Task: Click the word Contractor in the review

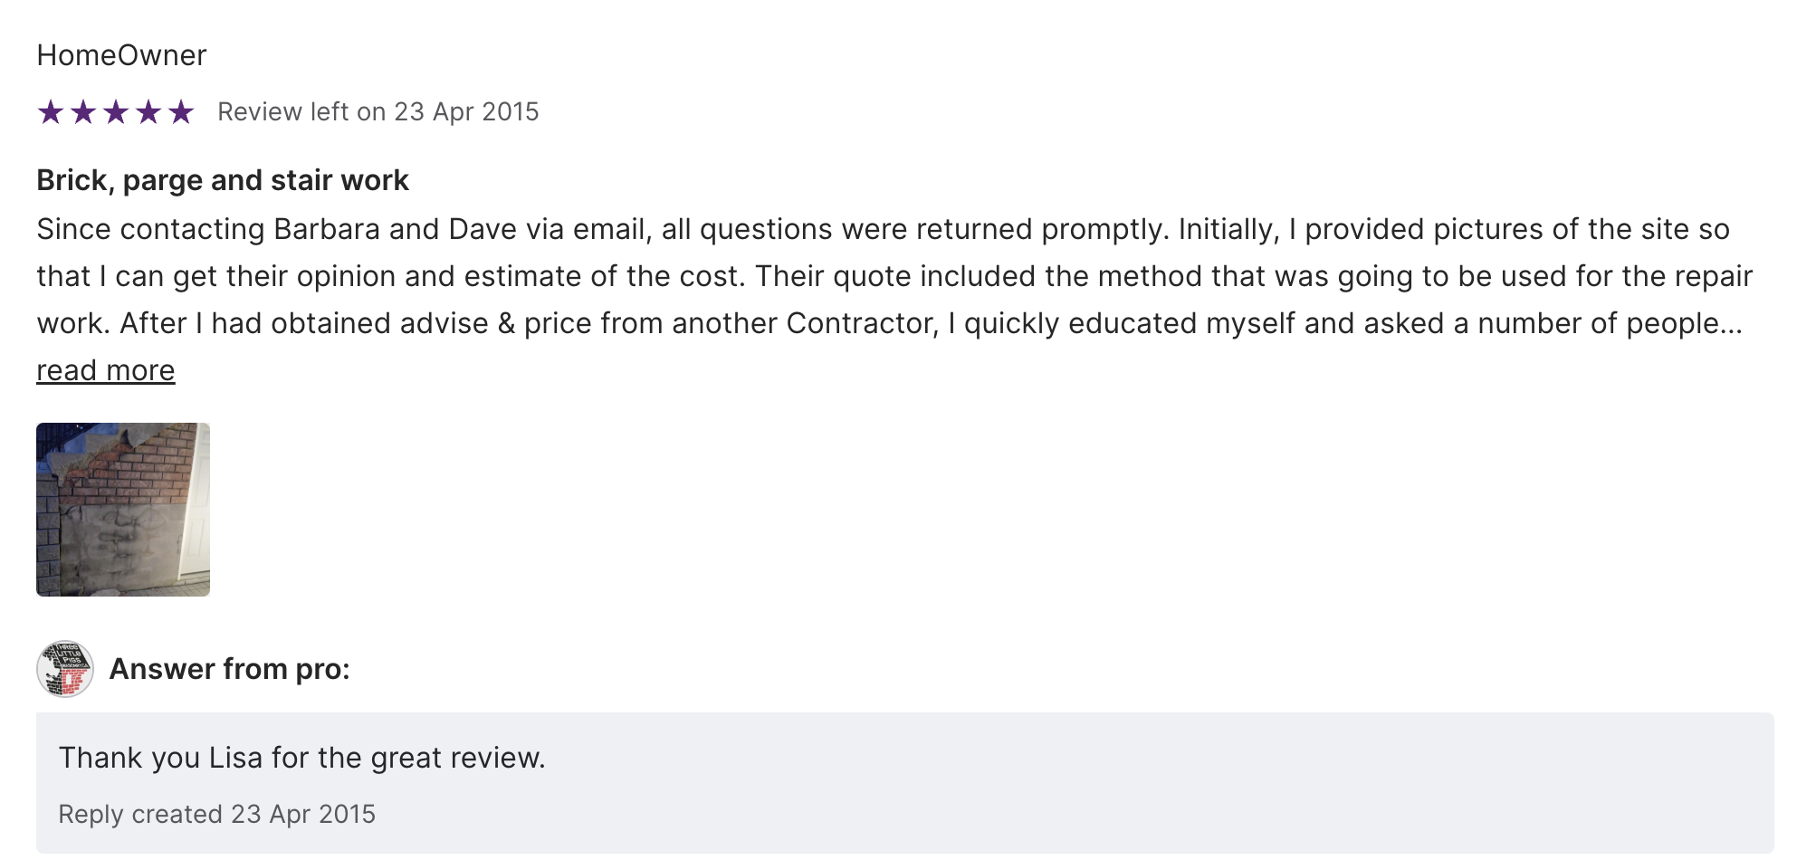Action: 861,323
